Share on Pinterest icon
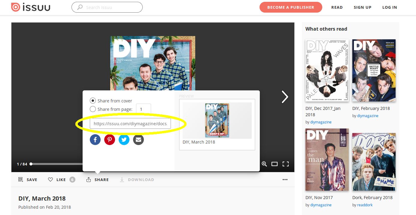Viewport: 416px width, 215px height. coord(110,140)
